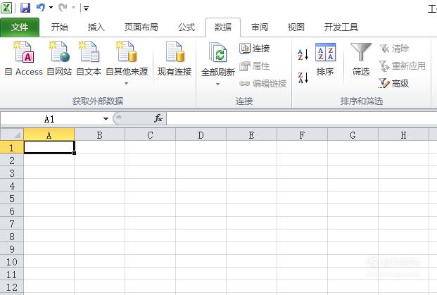Select column A header
Viewport: 437px width, 295px height.
pos(49,135)
